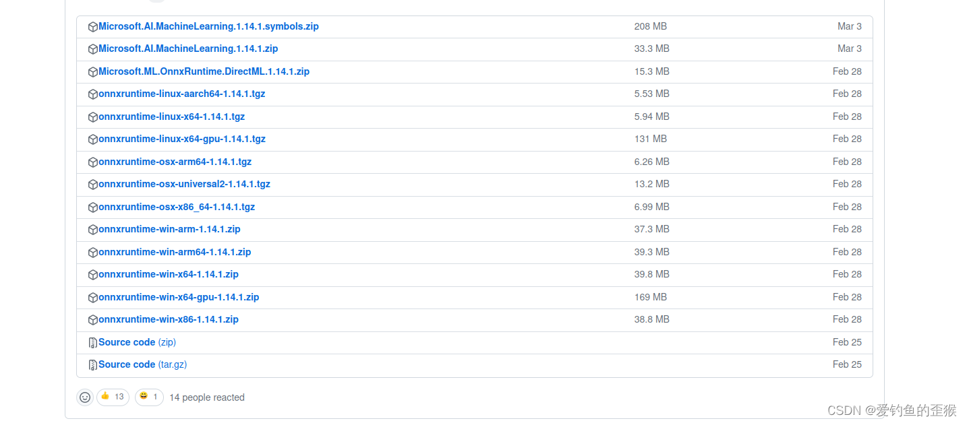The image size is (967, 423).
Task: Click the 6.26 MB size value
Action: click(652, 162)
